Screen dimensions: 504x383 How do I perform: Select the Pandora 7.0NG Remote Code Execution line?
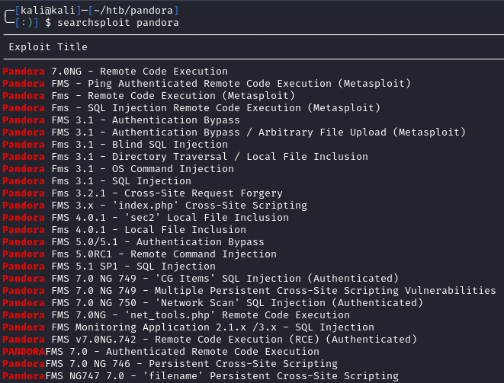(114, 72)
